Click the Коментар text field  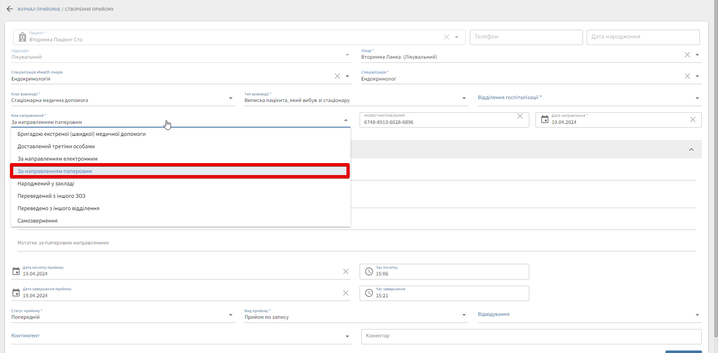click(531, 336)
